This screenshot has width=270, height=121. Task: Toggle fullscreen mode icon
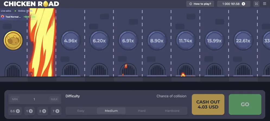pos(256,4)
